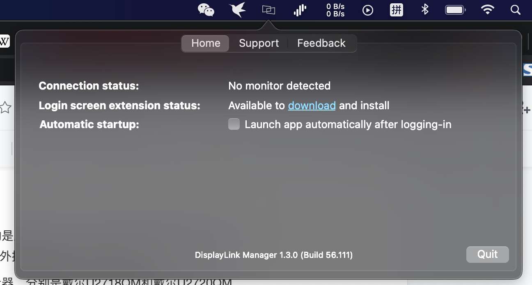Click the DisplayLink Manager 1.3.0 version text

(x=274, y=255)
